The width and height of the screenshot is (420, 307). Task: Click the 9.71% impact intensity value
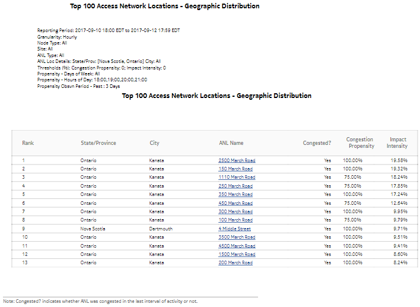400,229
